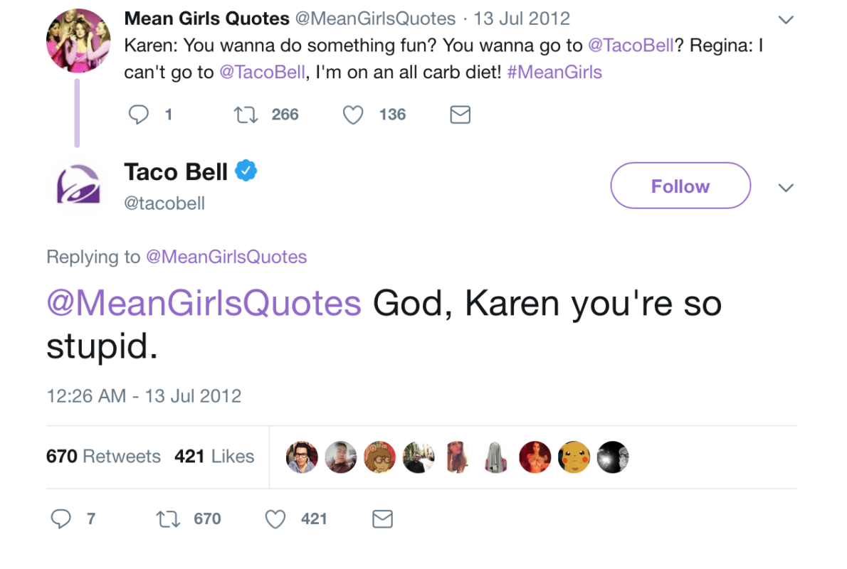Open Taco Bell's verified badge
847x569 pixels.
click(246, 171)
